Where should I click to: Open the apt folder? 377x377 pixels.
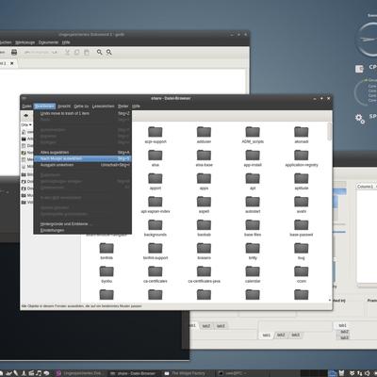tap(253, 182)
